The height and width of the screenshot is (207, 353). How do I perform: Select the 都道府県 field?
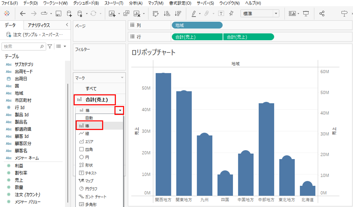[23, 129]
